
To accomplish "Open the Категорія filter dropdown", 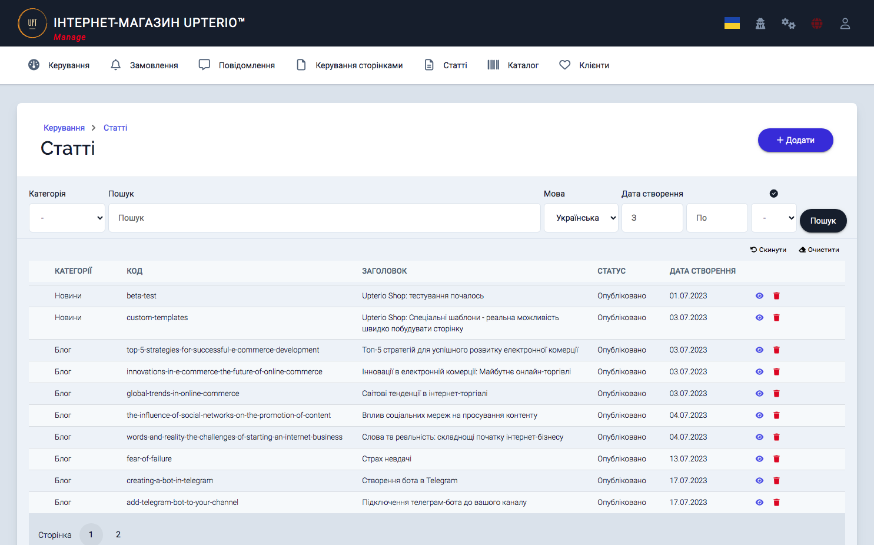I will point(67,218).
